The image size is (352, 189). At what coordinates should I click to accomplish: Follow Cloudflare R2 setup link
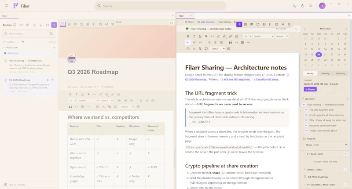point(267,80)
